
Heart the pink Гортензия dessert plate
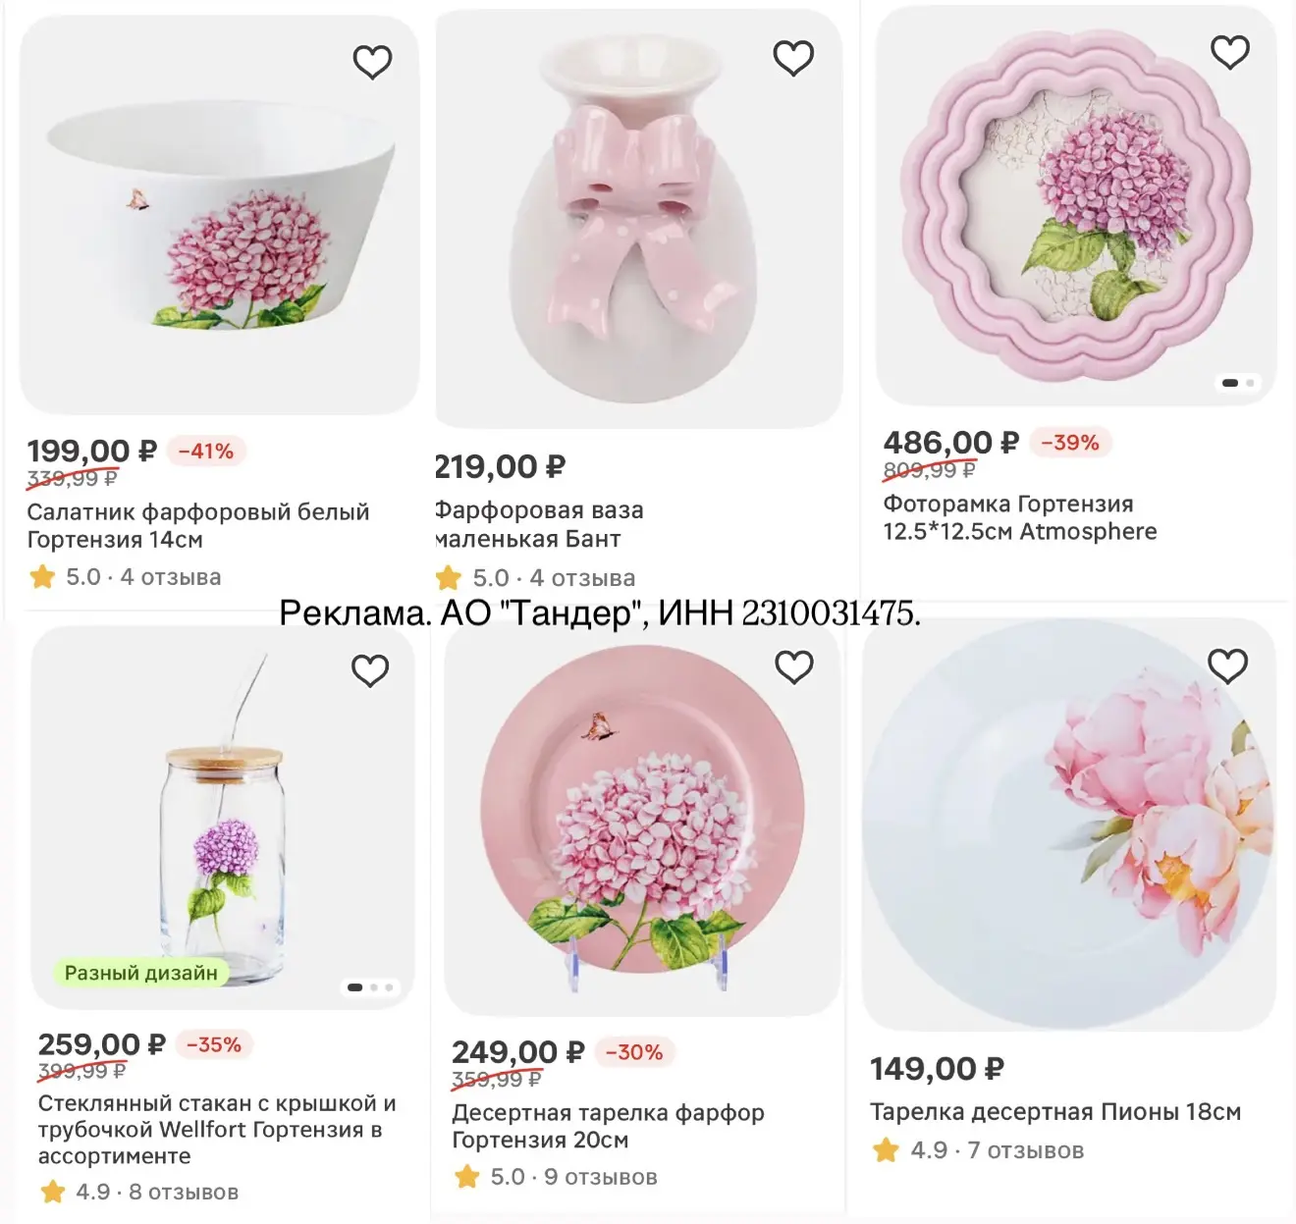tap(794, 667)
